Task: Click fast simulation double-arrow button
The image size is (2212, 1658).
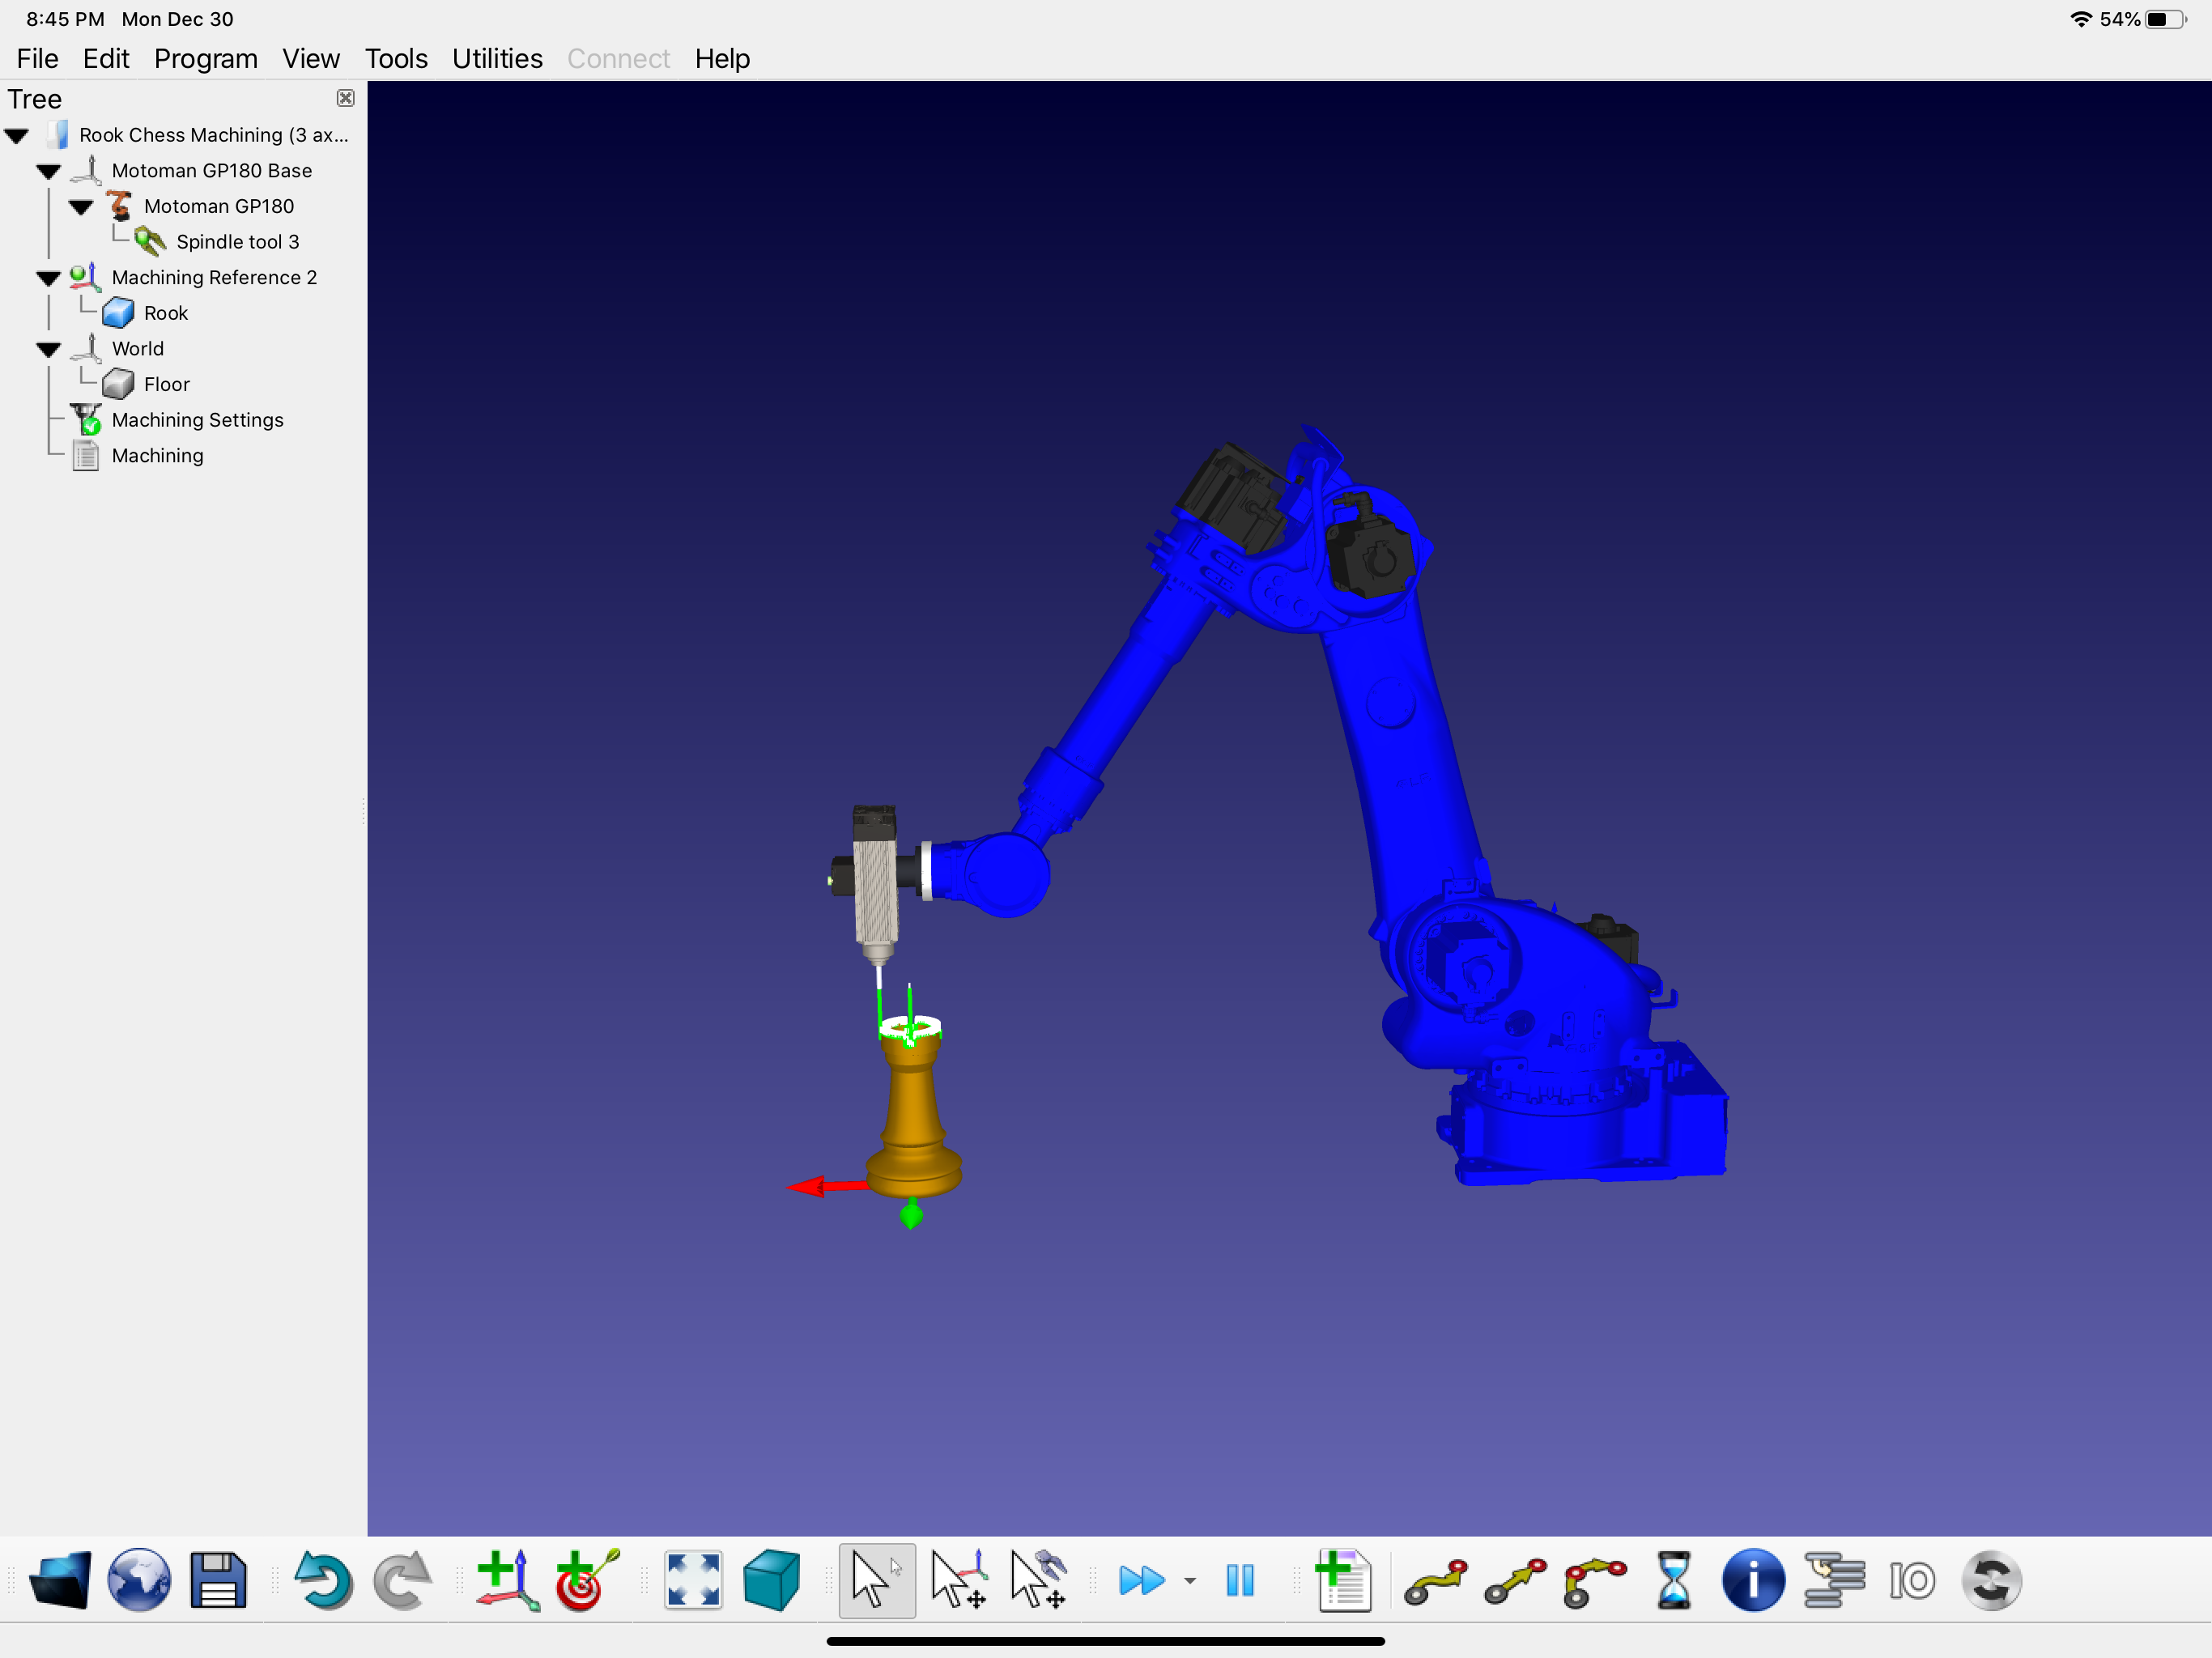Action: tap(1142, 1581)
